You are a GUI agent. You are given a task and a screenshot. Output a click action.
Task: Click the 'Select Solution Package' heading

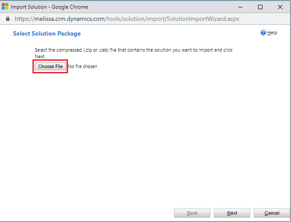click(47, 33)
